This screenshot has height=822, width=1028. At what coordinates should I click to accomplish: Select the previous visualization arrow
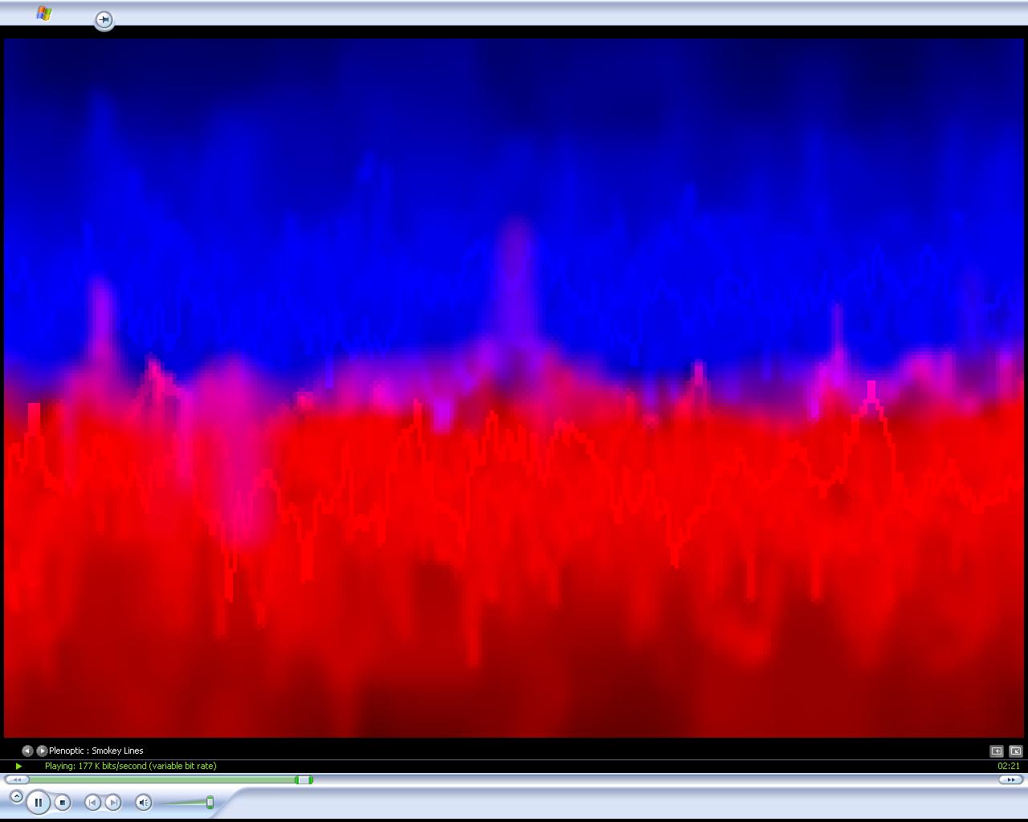[28, 751]
